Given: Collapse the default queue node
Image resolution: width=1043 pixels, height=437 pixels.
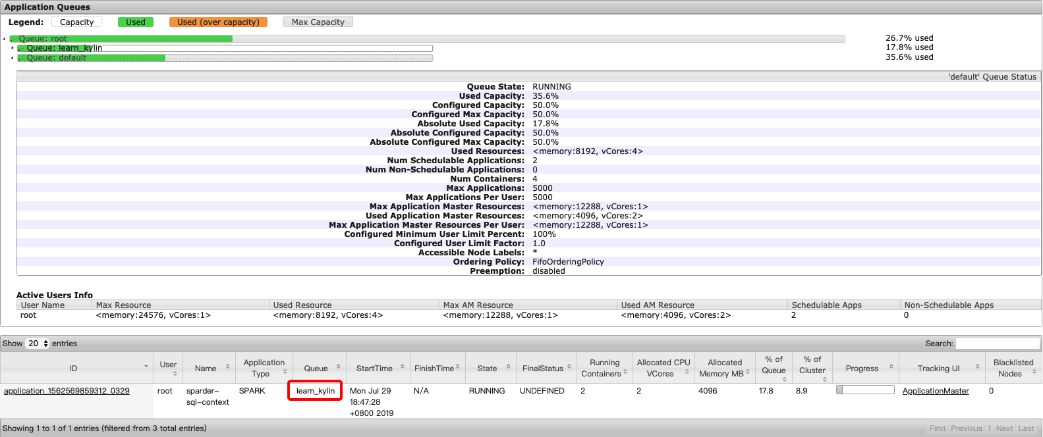Looking at the screenshot, I should pos(13,58).
